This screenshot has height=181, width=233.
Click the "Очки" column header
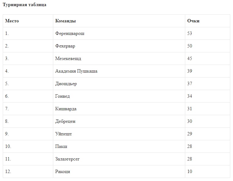[193, 21]
